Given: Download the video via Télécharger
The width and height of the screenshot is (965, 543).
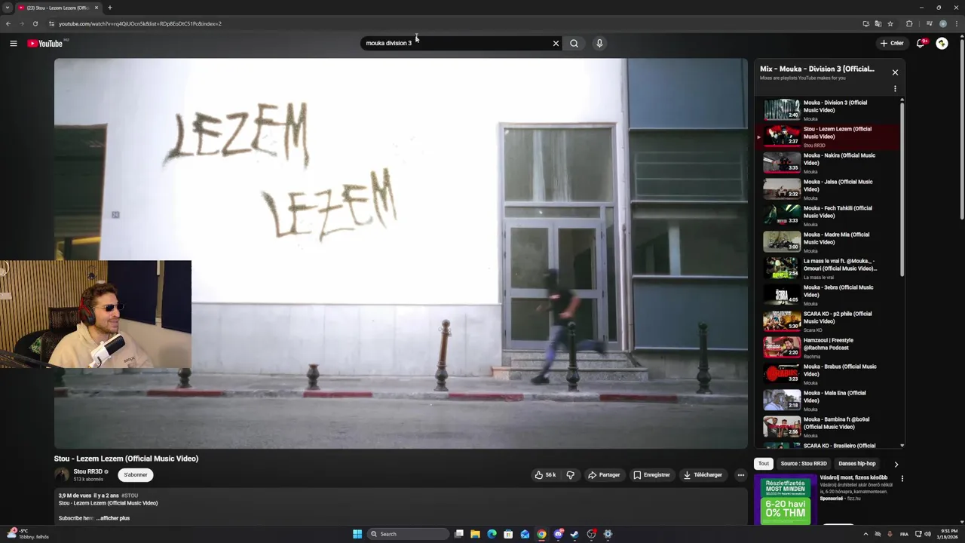Looking at the screenshot, I should [703, 475].
